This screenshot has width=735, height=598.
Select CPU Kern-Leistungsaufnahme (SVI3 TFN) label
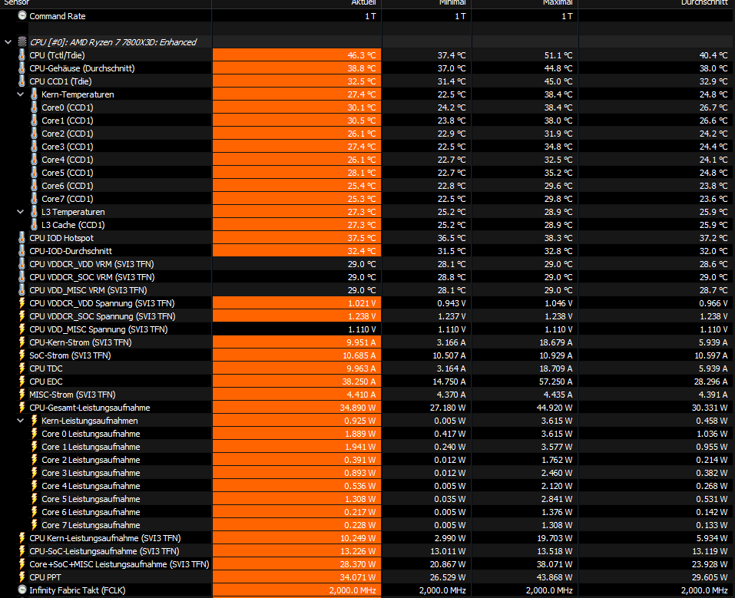click(x=105, y=538)
